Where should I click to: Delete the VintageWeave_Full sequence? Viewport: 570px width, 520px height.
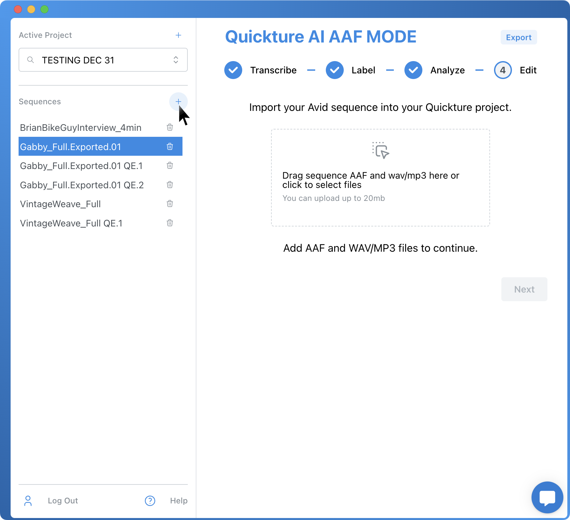tap(170, 204)
